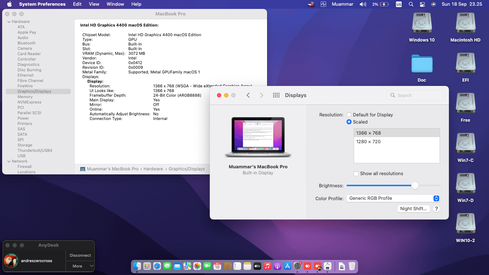Open Control Center in menu bar
489x275 pixels.
422,4
